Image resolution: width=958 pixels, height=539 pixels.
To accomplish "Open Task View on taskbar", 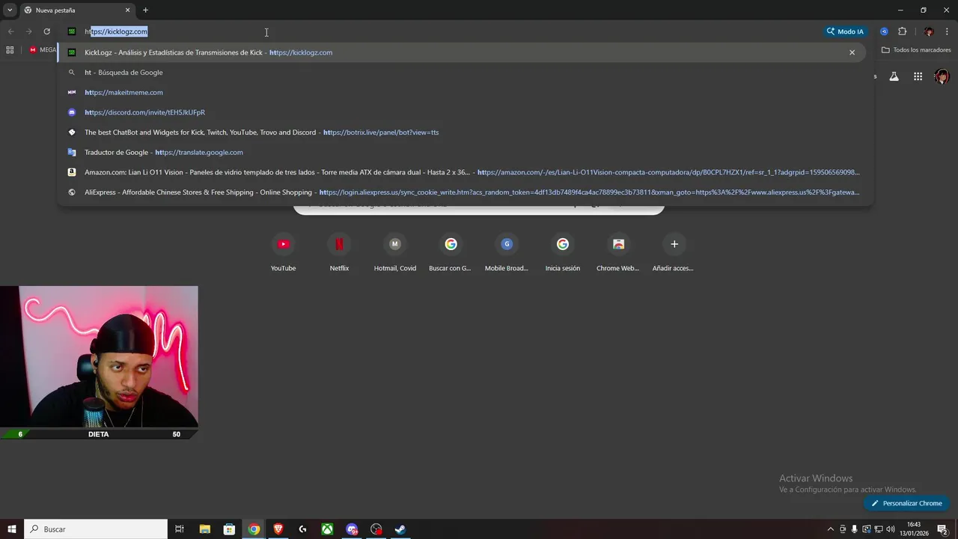I will coord(180,529).
